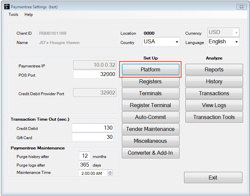250x196 pixels.
Task: Click the Set Up heading
Action: (151, 58)
